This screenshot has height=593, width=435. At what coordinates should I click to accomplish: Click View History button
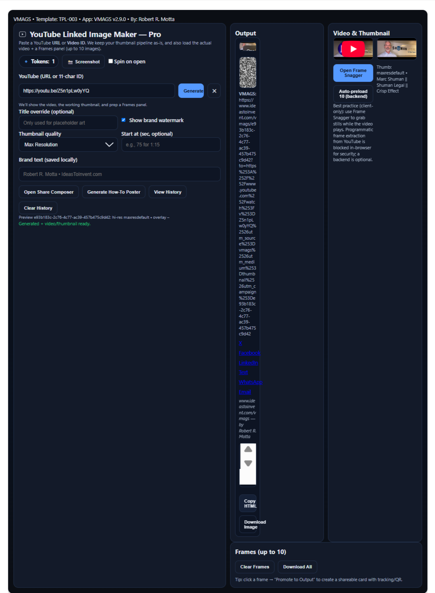(x=168, y=192)
